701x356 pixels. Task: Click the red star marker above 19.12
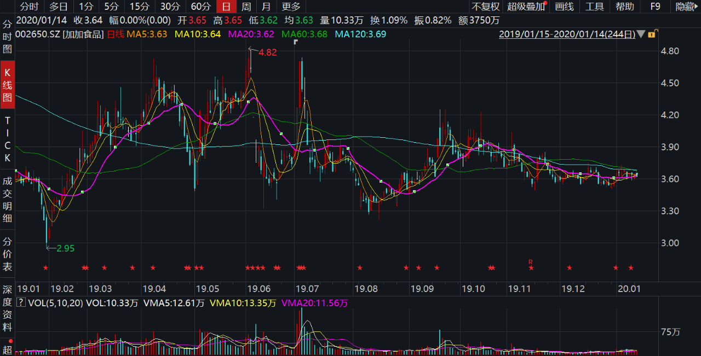pyautogui.click(x=570, y=267)
